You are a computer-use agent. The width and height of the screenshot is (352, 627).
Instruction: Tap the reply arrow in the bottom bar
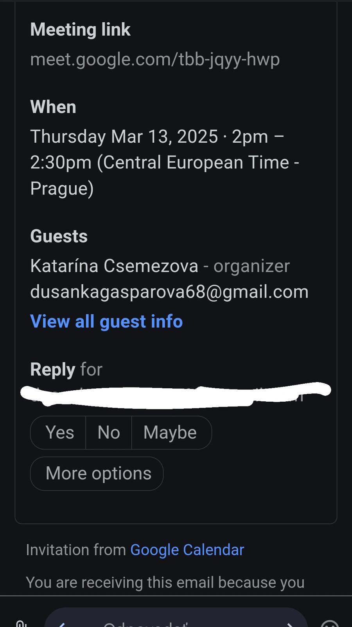click(62, 624)
